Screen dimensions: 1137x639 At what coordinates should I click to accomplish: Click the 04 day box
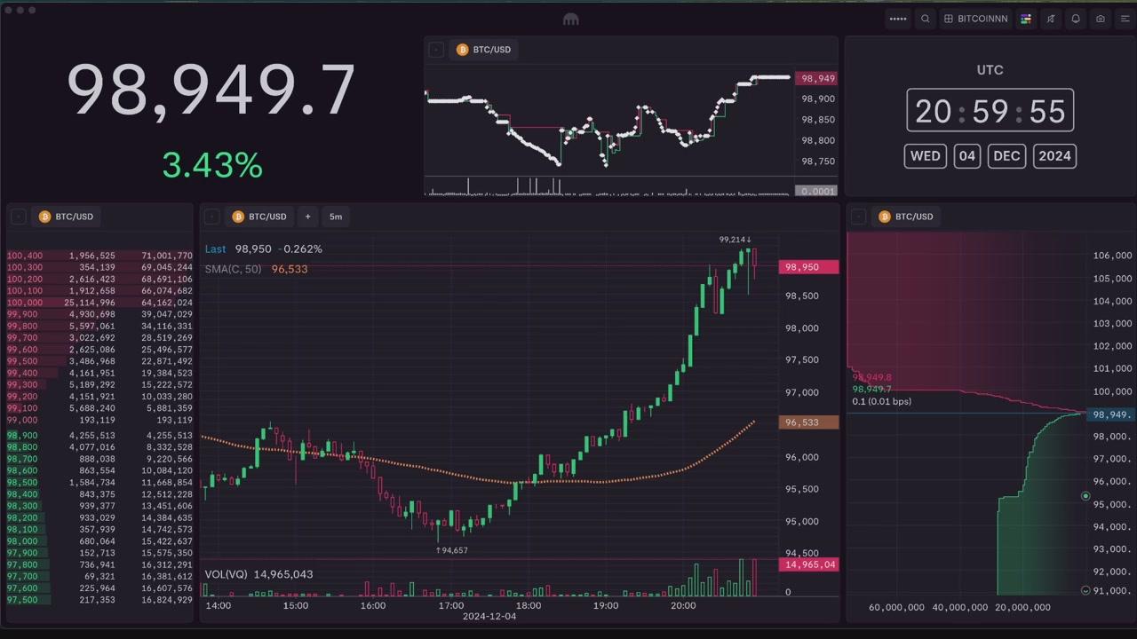[x=967, y=156]
